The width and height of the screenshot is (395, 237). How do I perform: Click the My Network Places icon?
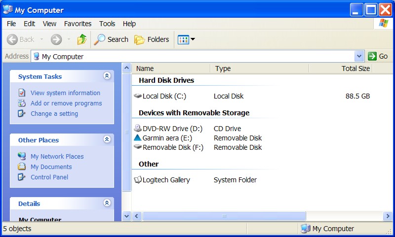click(22, 156)
